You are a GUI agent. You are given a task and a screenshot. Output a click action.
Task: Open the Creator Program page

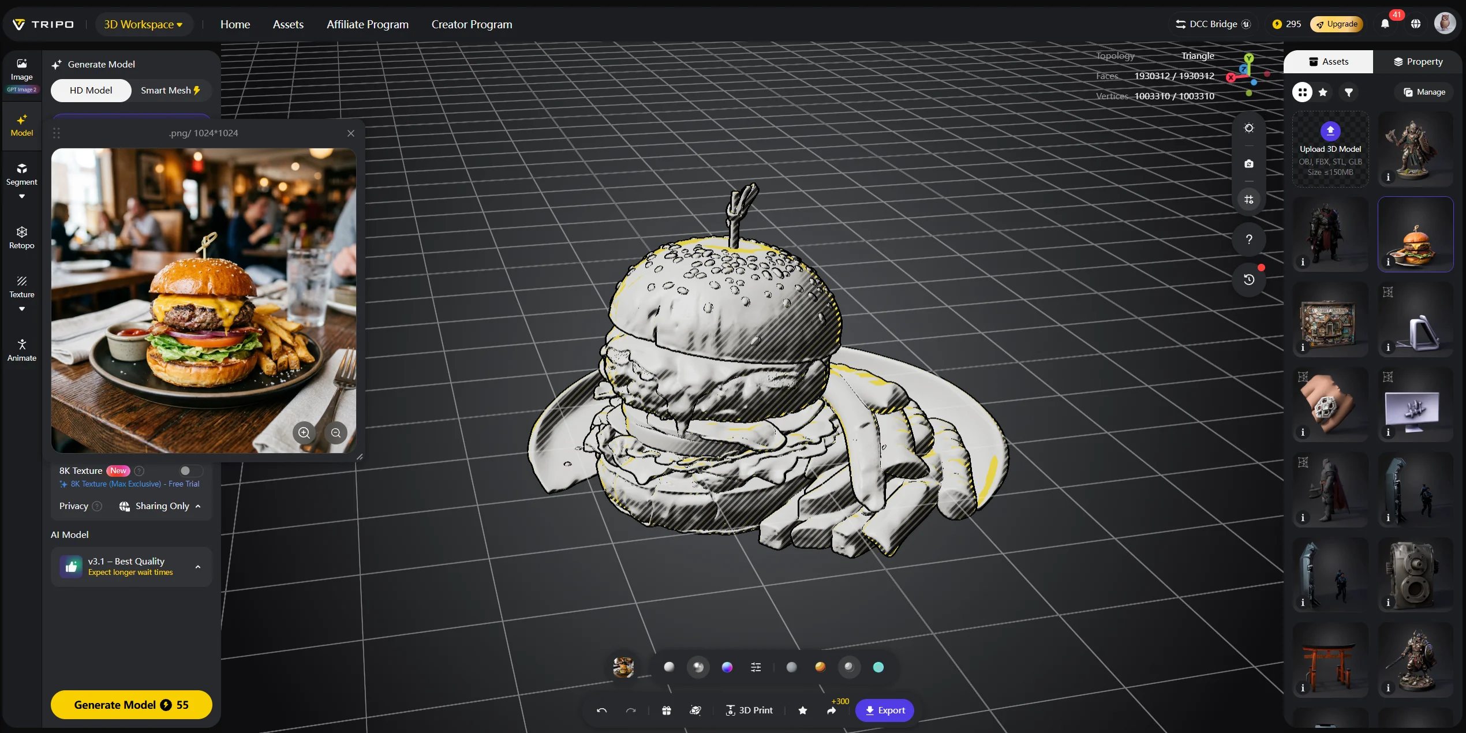[x=472, y=24]
